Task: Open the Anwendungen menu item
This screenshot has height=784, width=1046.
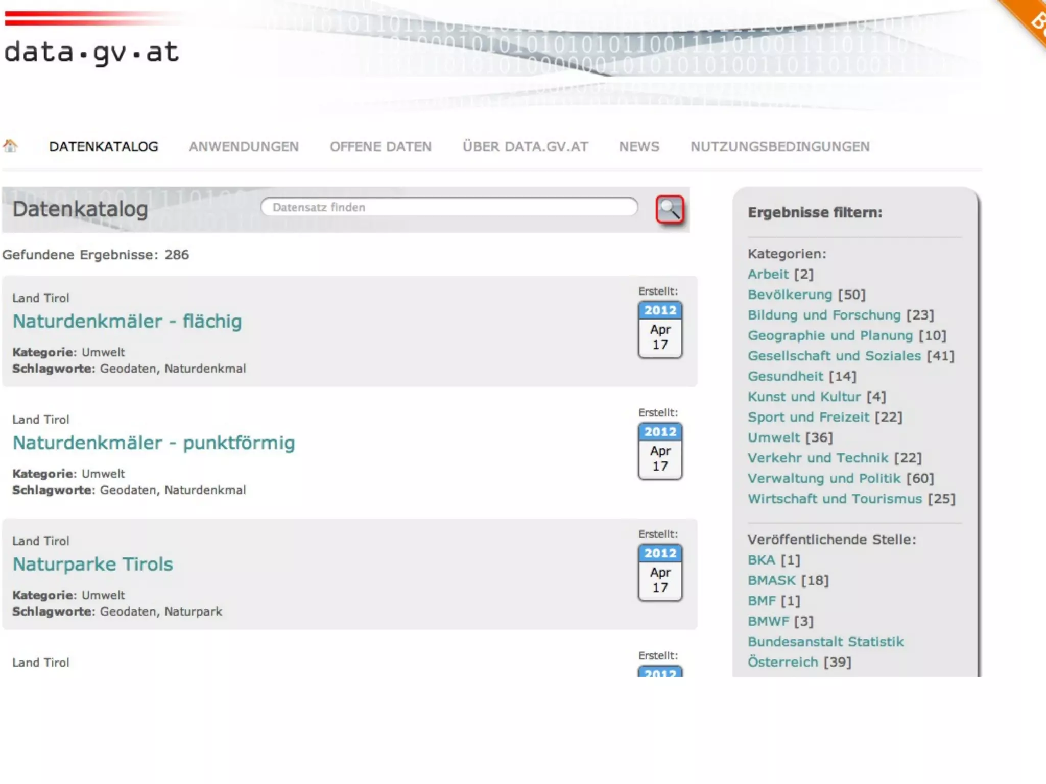Action: point(244,146)
